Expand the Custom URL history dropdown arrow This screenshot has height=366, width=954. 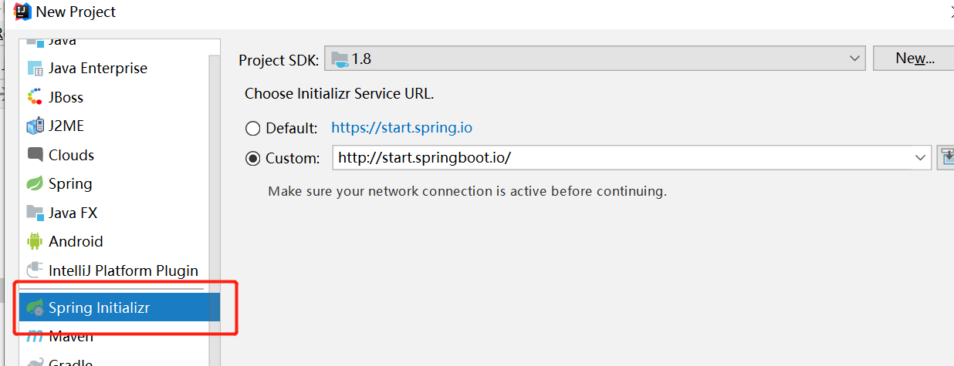click(x=921, y=158)
